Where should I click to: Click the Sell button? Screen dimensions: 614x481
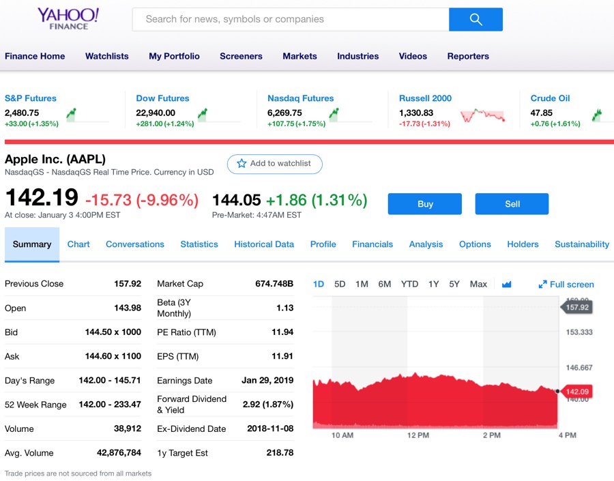coord(512,203)
